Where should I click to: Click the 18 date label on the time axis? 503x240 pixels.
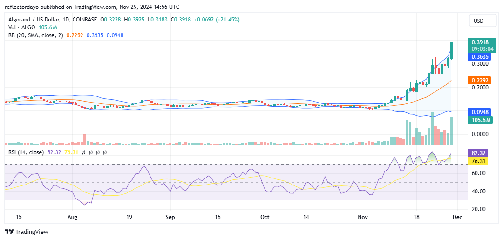[416, 217]
